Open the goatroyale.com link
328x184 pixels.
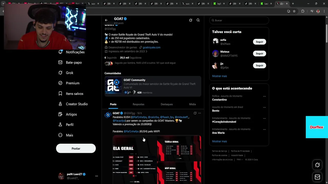pos(151,47)
